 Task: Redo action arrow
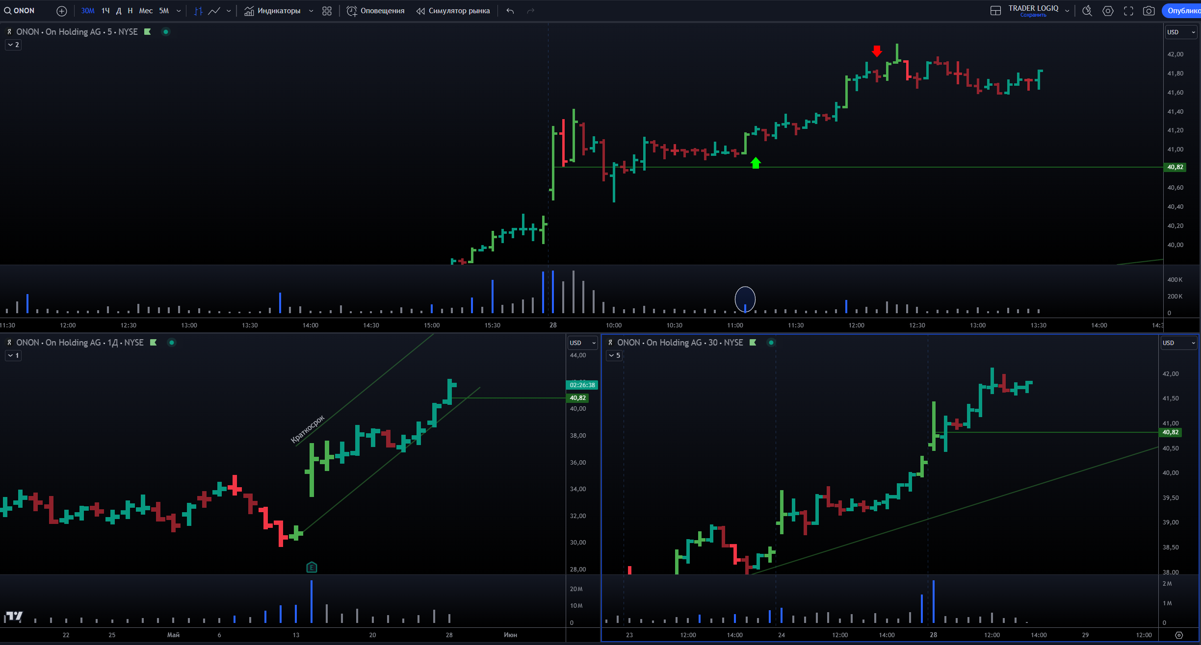[x=530, y=11]
